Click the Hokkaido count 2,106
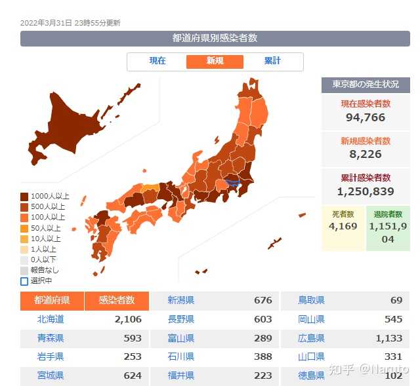Image resolution: width=420 pixels, height=386 pixels. (x=128, y=319)
